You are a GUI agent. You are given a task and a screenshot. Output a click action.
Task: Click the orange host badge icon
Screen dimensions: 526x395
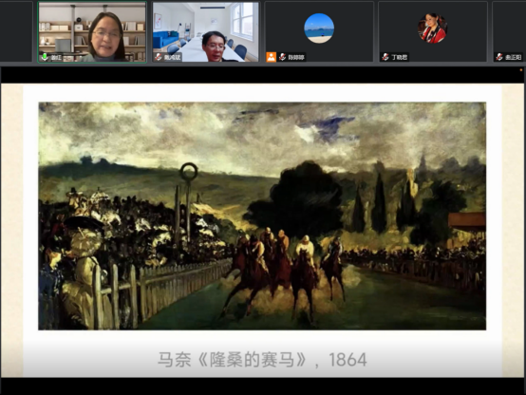point(271,57)
